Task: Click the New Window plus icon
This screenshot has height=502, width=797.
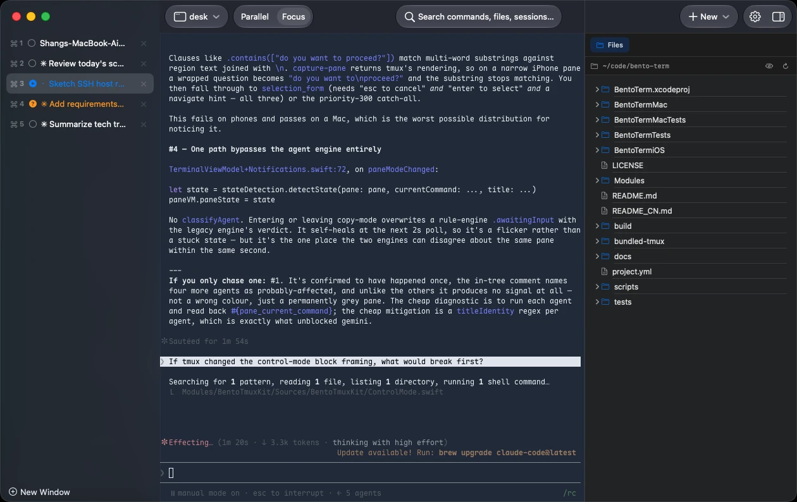Action: (13, 492)
